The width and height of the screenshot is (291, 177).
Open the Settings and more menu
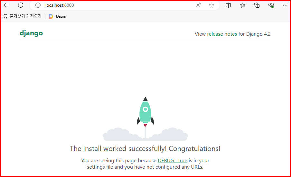pos(285,5)
